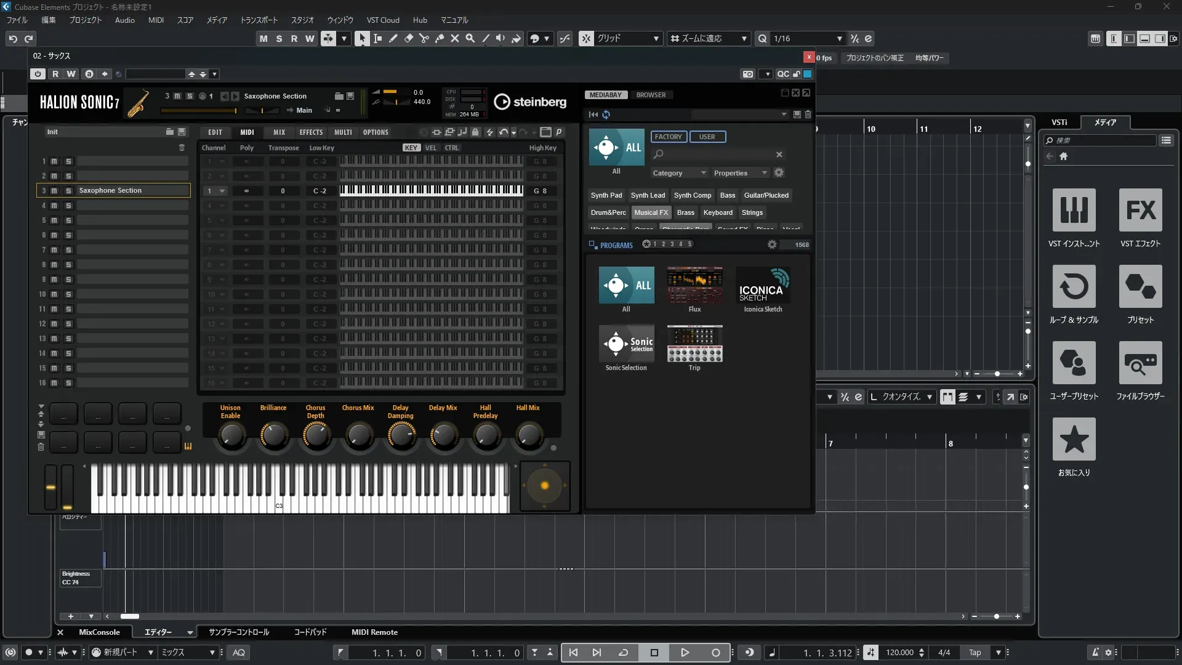Image resolution: width=1182 pixels, height=665 pixels.
Task: Open VST Effects FX tile
Action: pos(1140,210)
